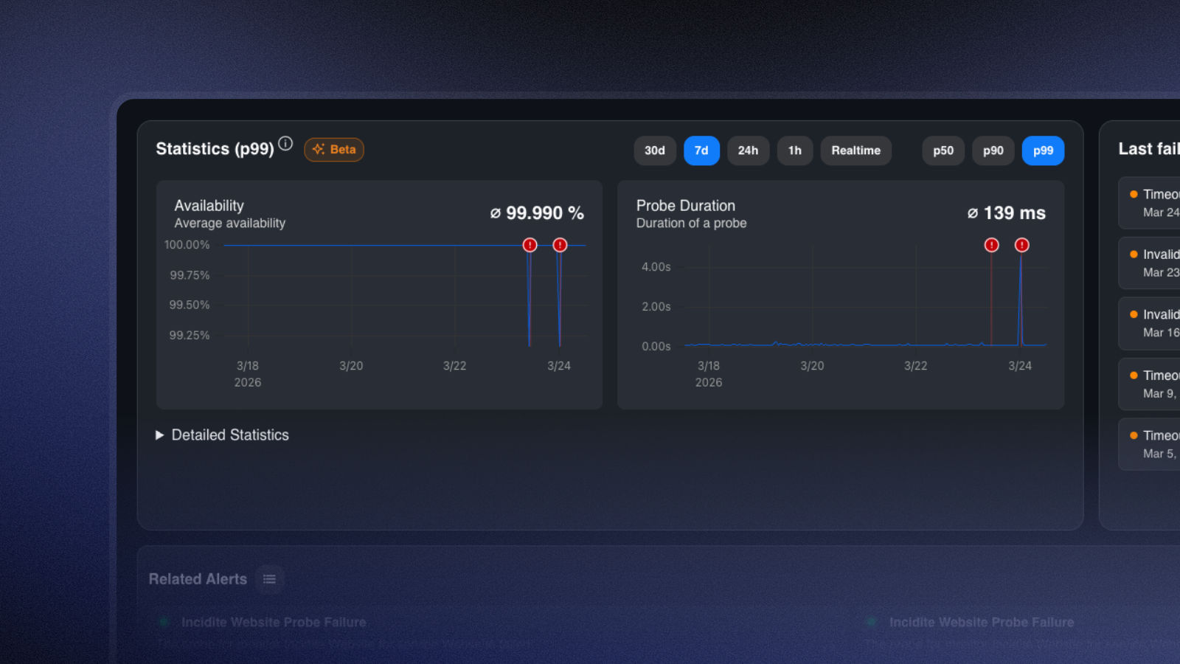Click the 100.00% axis label on Availability
The width and height of the screenshot is (1180, 664).
point(187,245)
